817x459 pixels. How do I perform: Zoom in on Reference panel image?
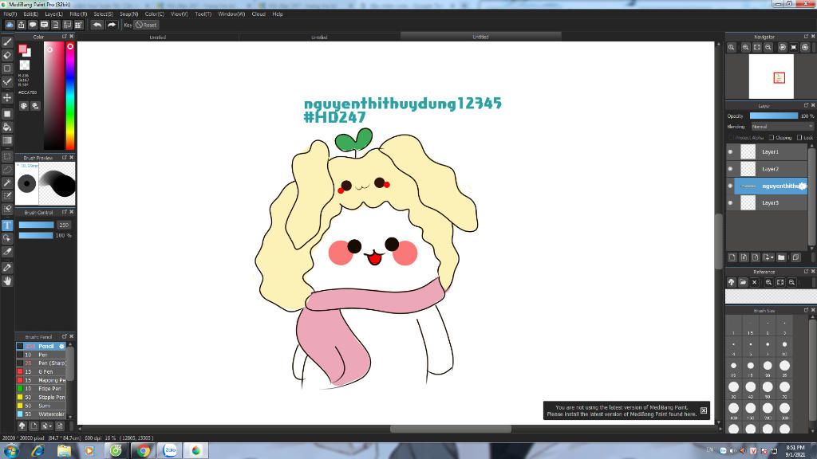click(768, 283)
